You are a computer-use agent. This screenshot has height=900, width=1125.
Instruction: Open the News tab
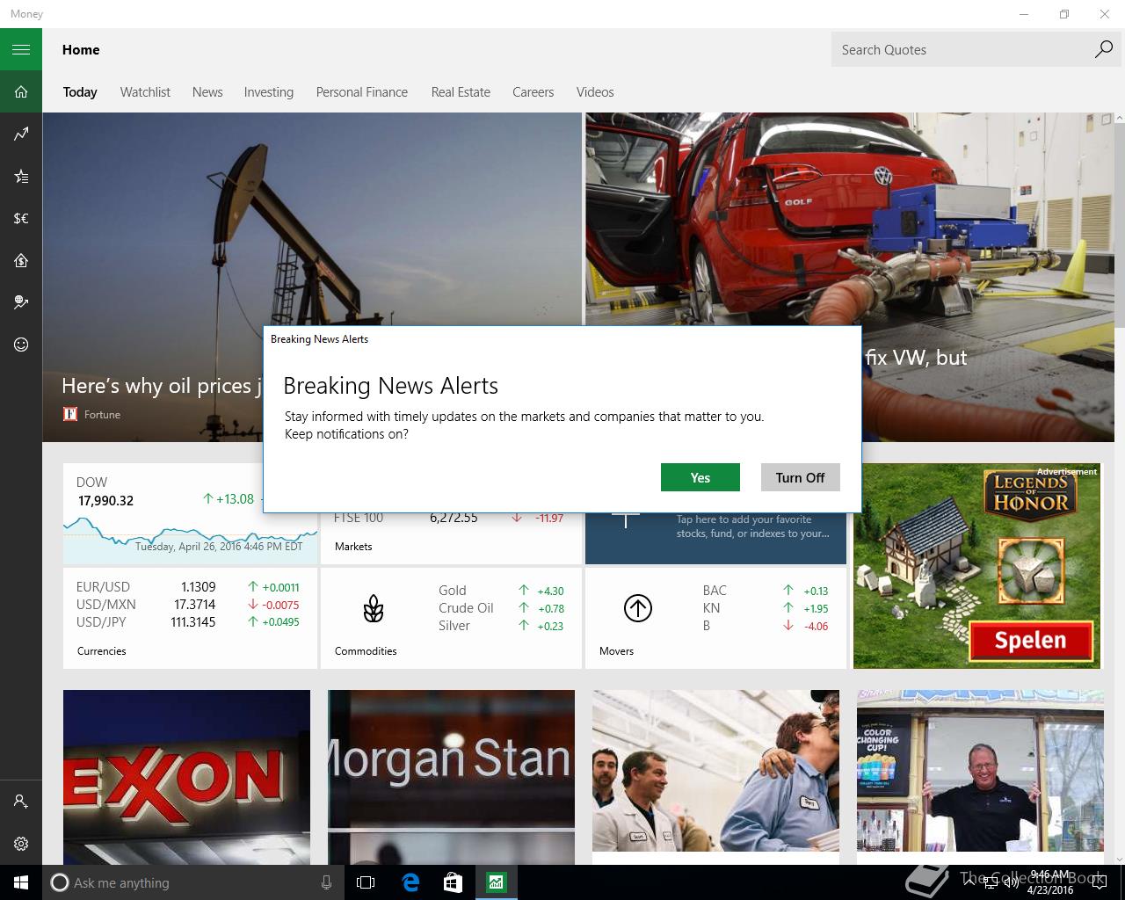point(207,92)
